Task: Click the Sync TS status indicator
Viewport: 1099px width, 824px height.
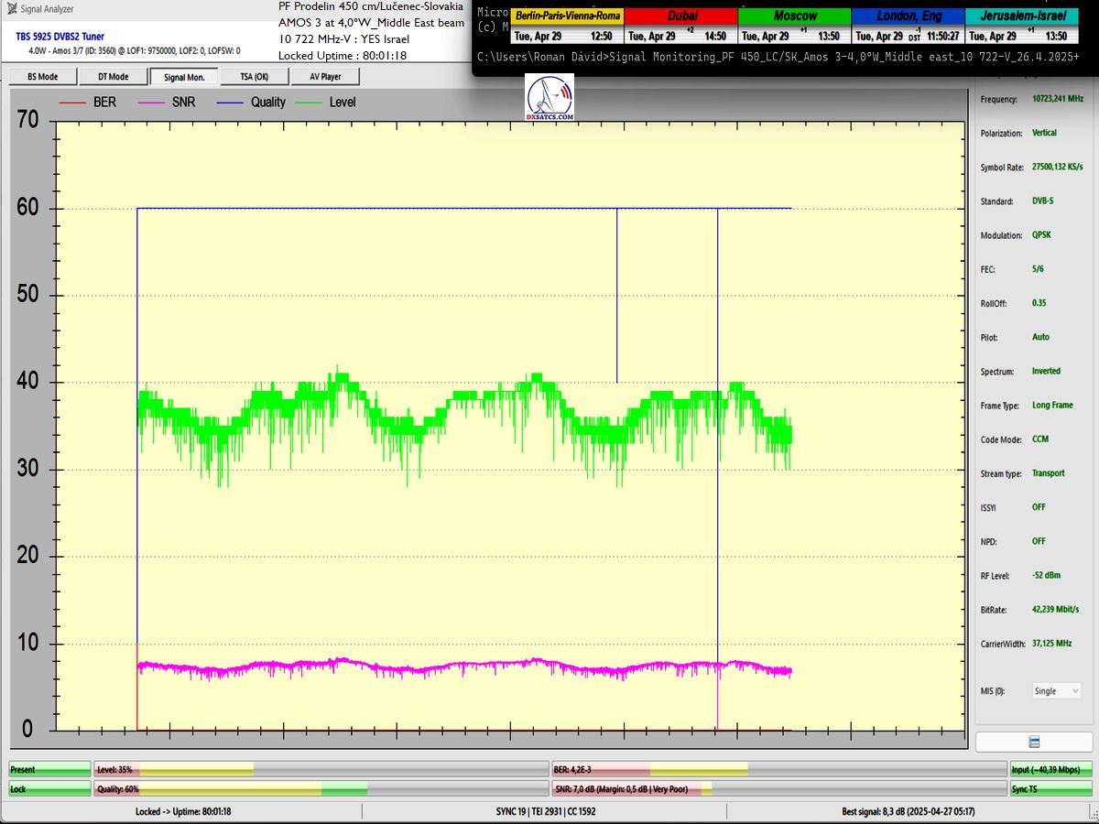Action: tap(1051, 788)
